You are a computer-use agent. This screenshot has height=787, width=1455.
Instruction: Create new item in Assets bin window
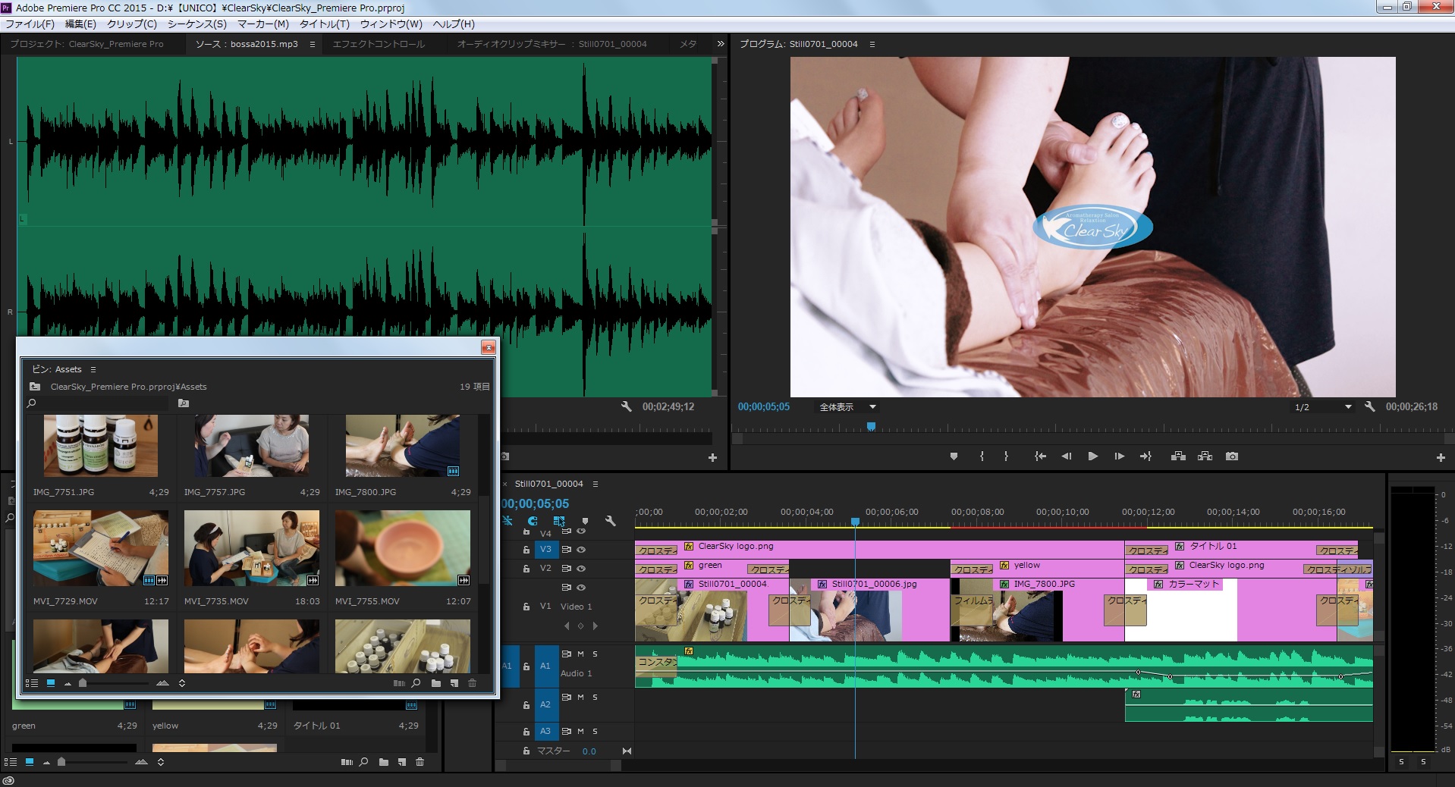pyautogui.click(x=454, y=683)
